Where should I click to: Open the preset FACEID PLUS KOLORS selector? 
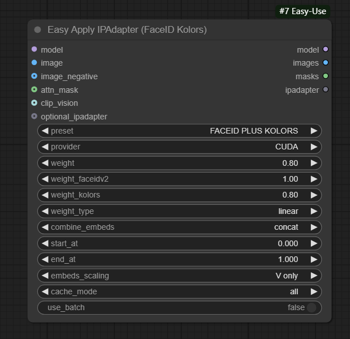point(179,131)
